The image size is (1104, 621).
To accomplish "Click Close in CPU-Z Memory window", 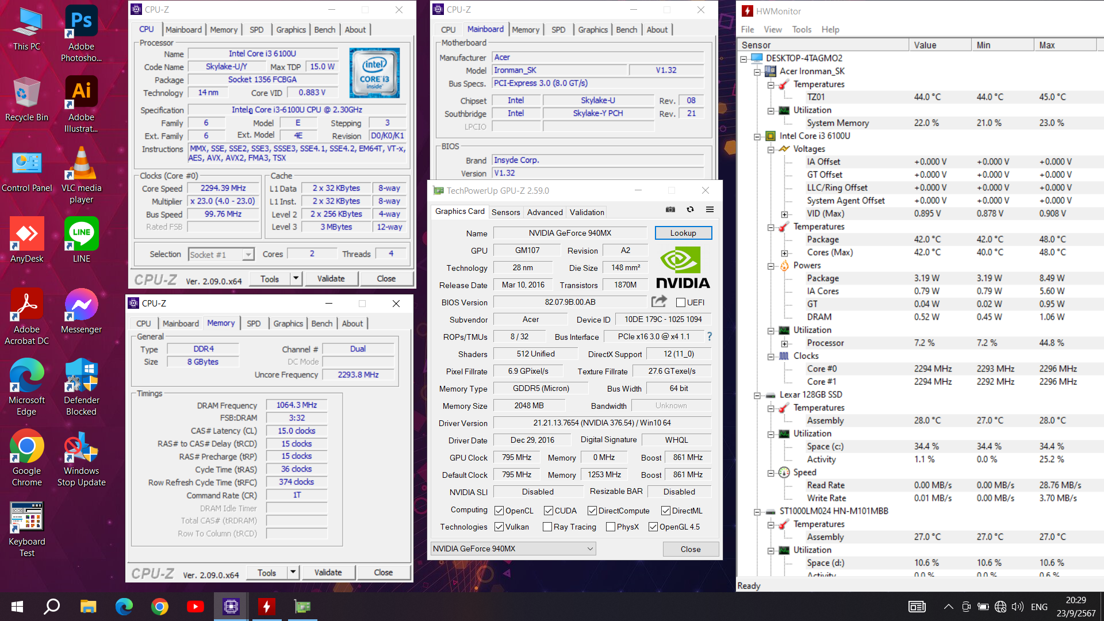I will click(x=384, y=573).
